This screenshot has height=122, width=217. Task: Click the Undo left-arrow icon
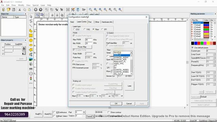[x=36, y=9]
